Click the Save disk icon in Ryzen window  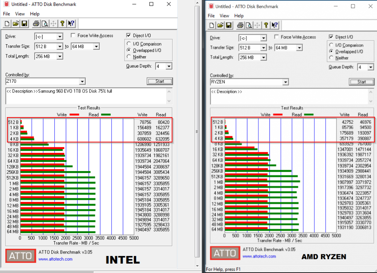click(228, 25)
